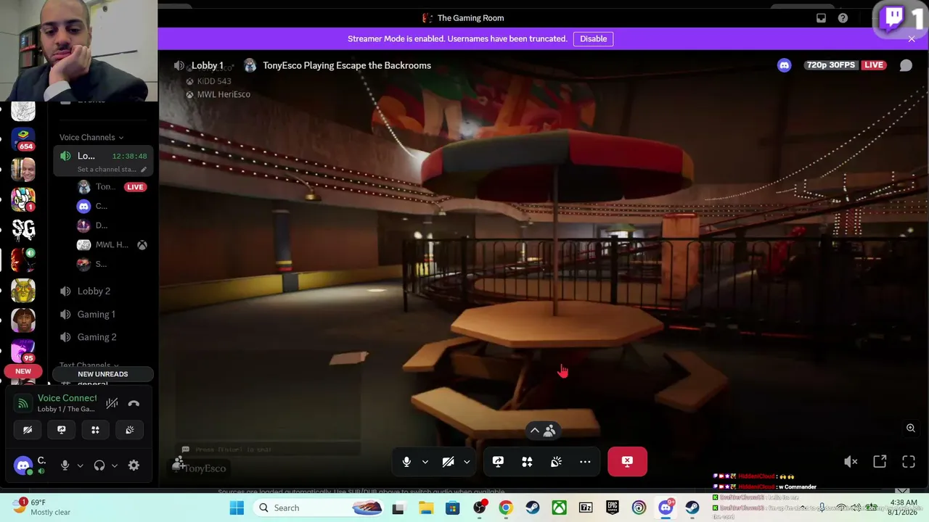
Task: Turn on camera in the call control bar
Action: (x=448, y=462)
